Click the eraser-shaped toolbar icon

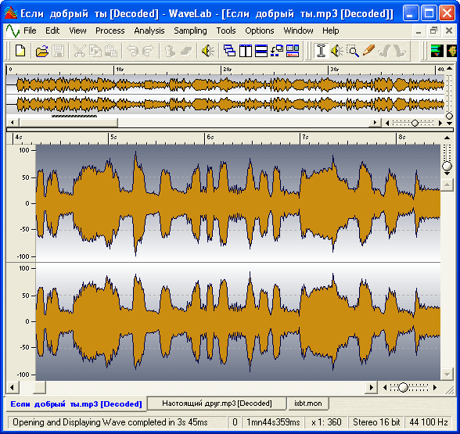point(186,51)
